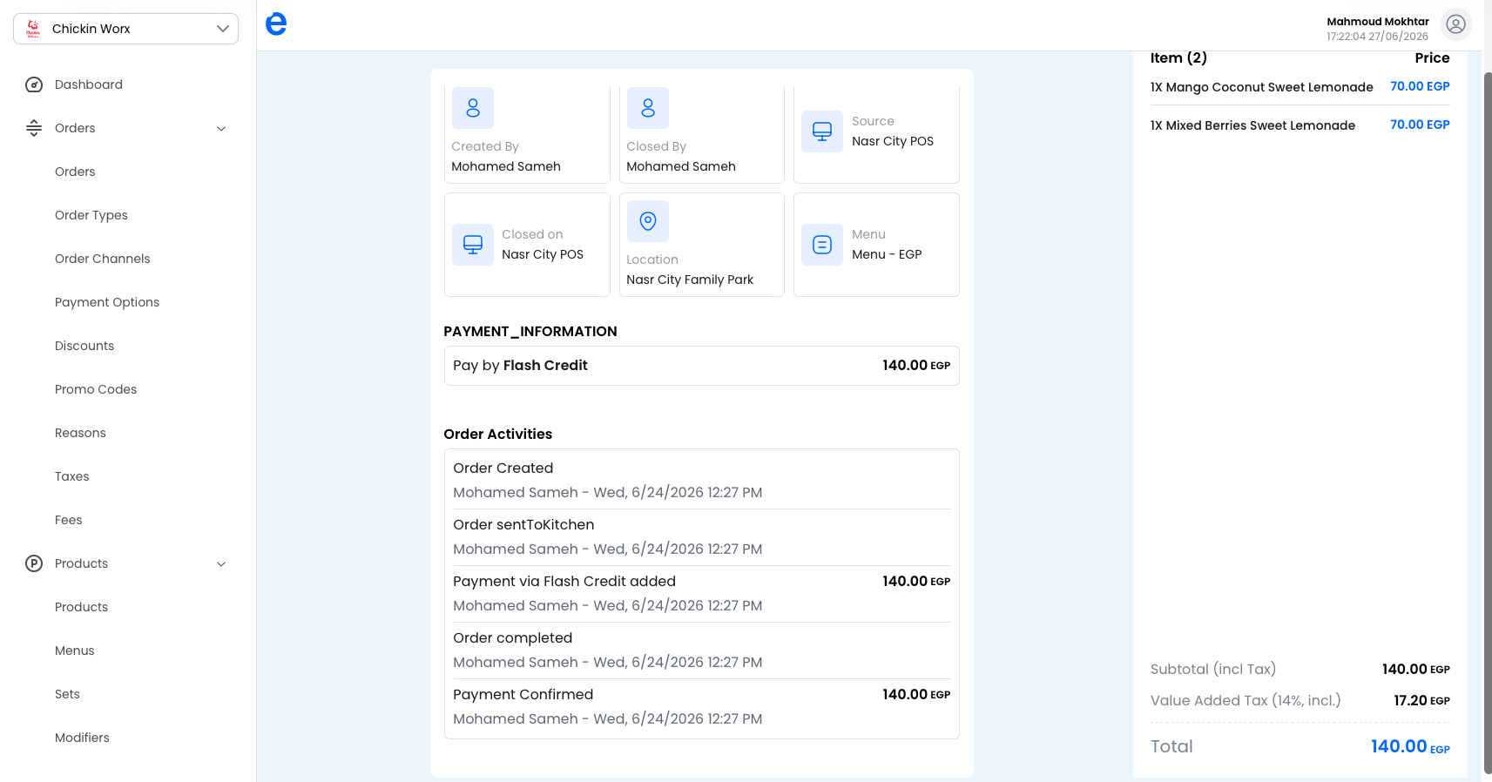Navigate to Payment Options

click(x=107, y=302)
